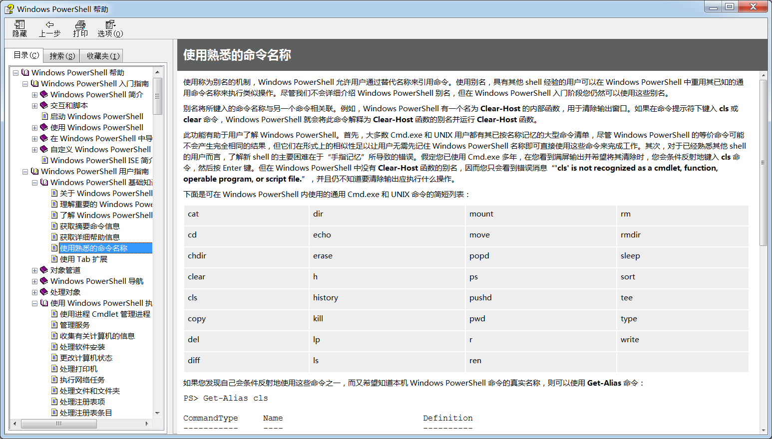Click the tree horizontal scroll right arrow
Screen dimensions: 772x439
147,424
